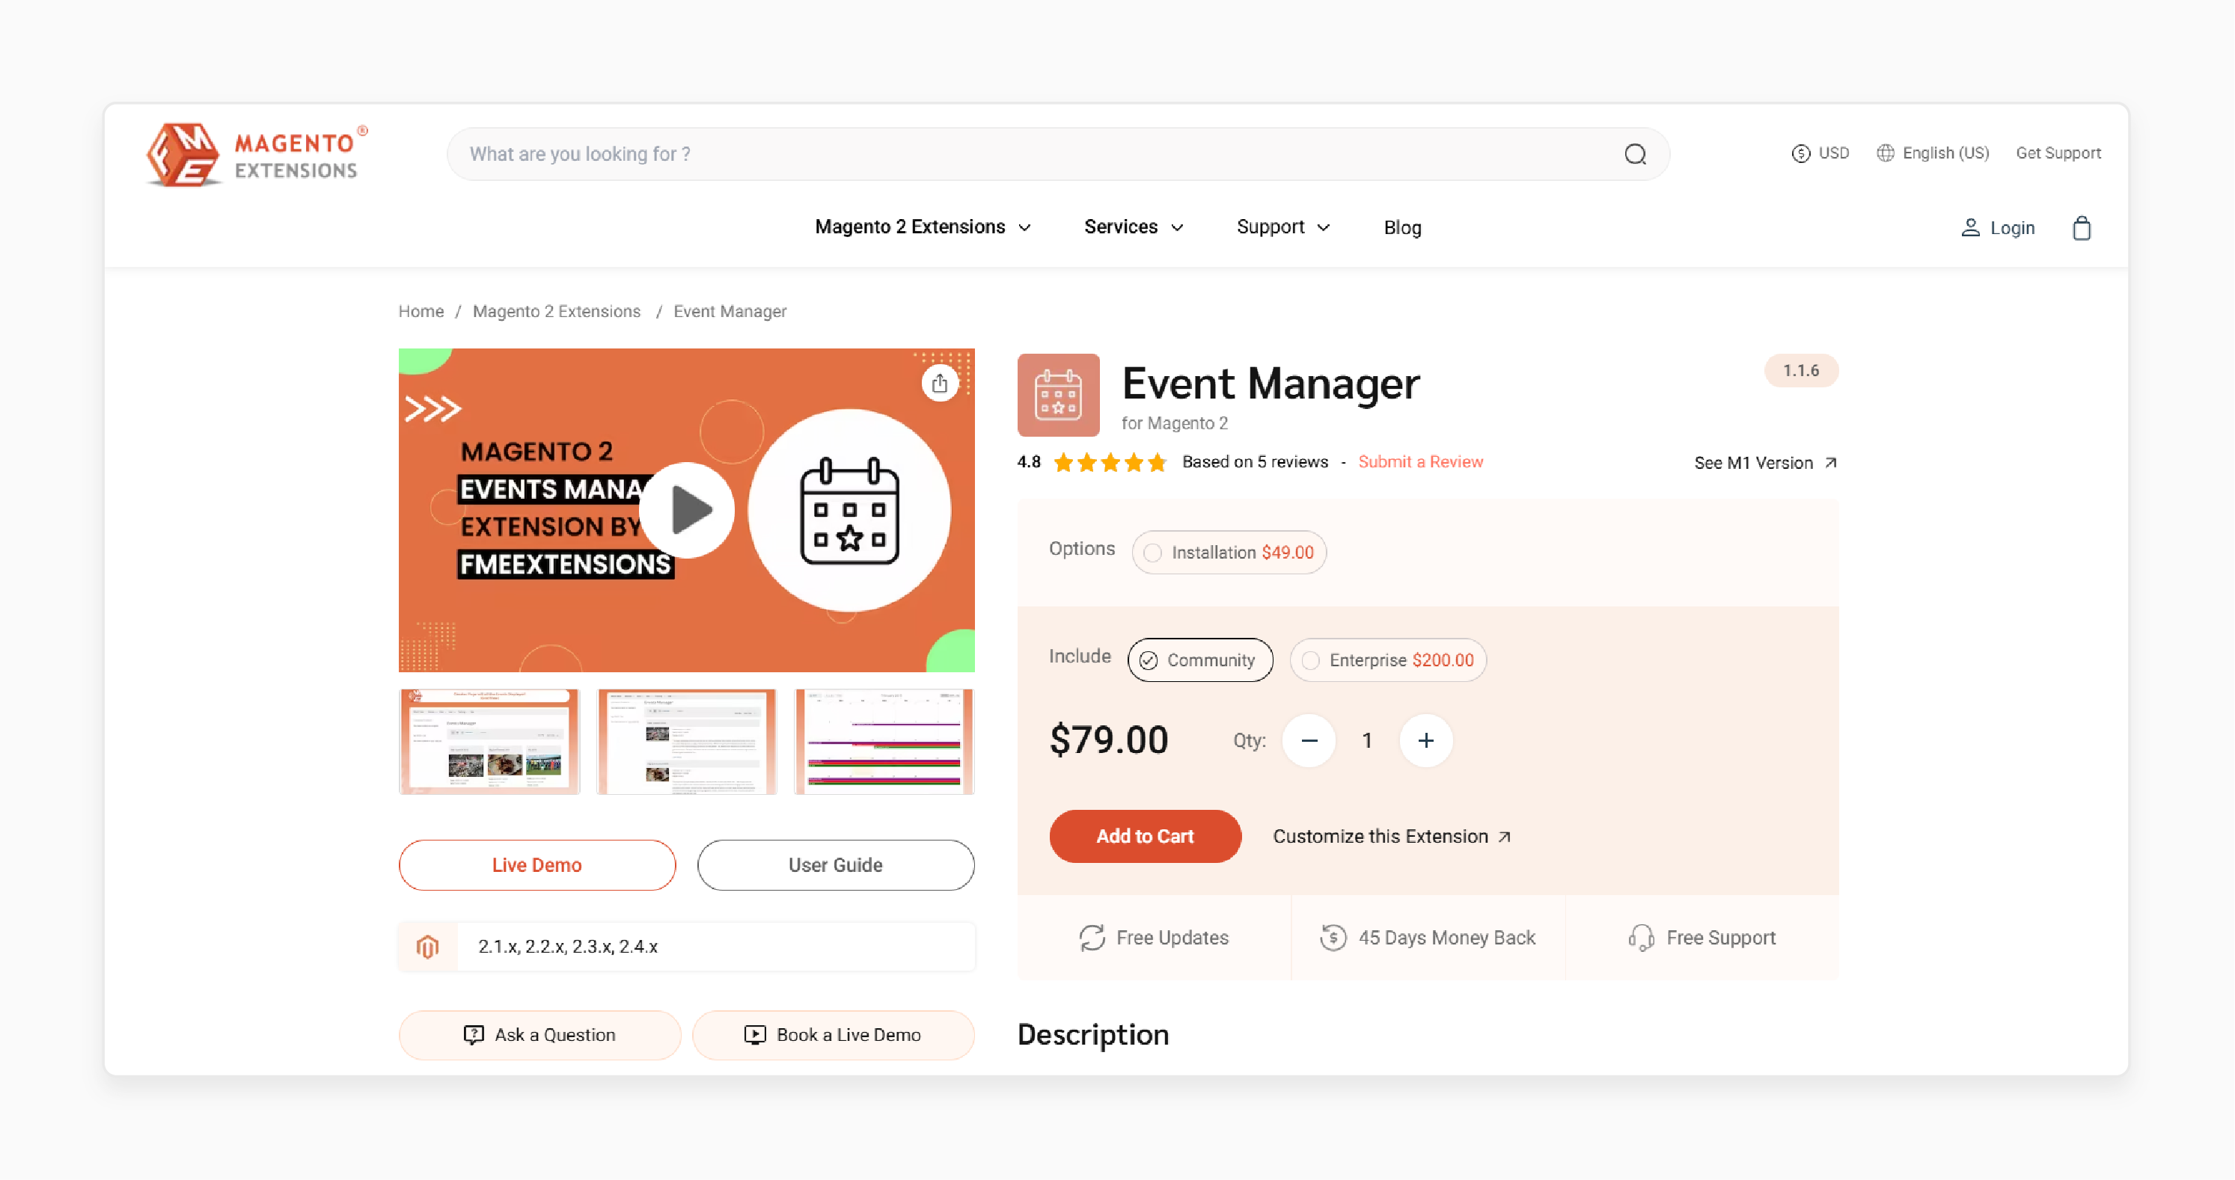This screenshot has height=1180, width=2235.
Task: Increase quantity with plus button
Action: tap(1425, 740)
